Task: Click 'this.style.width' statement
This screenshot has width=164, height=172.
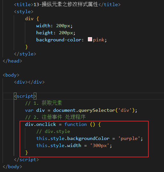Action: point(59,145)
